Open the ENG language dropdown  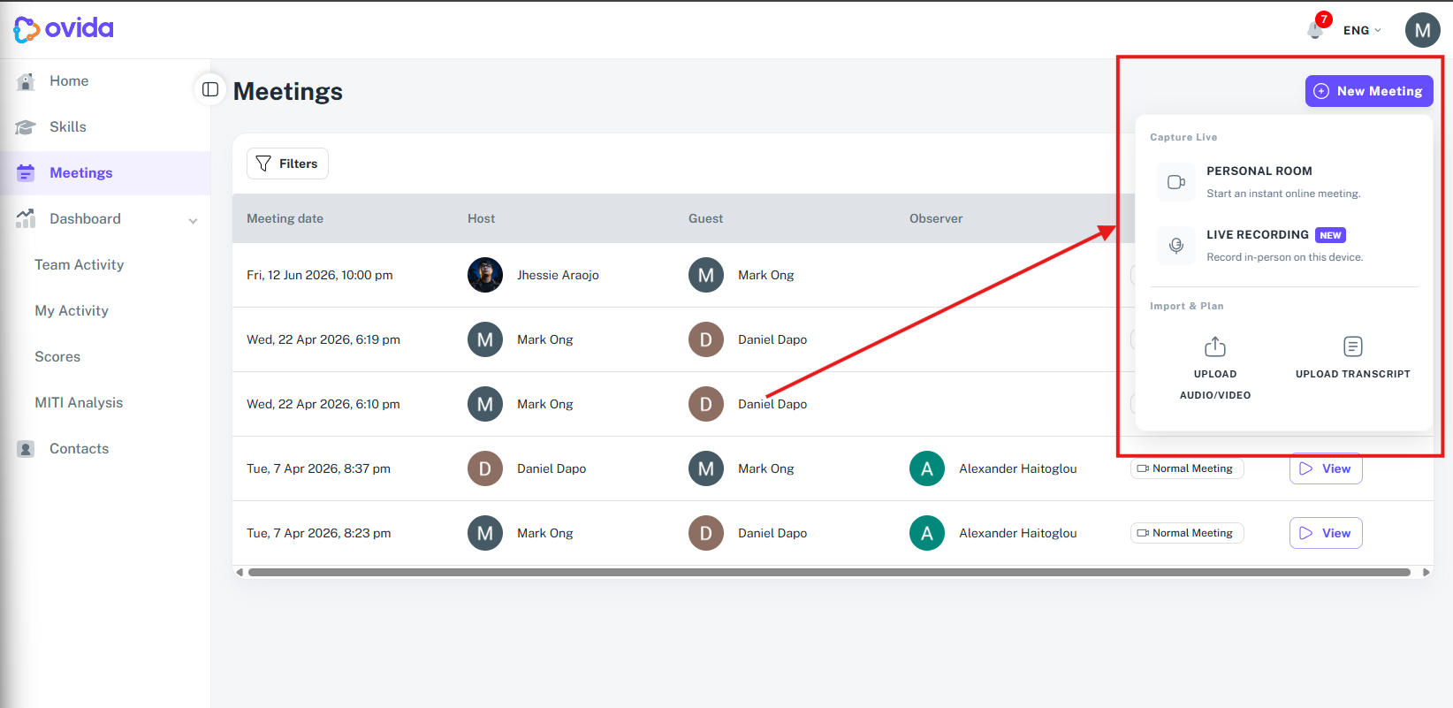(1362, 30)
